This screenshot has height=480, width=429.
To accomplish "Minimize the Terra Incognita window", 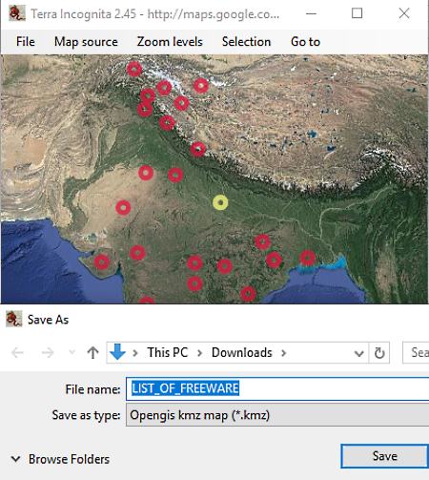I will (x=311, y=13).
